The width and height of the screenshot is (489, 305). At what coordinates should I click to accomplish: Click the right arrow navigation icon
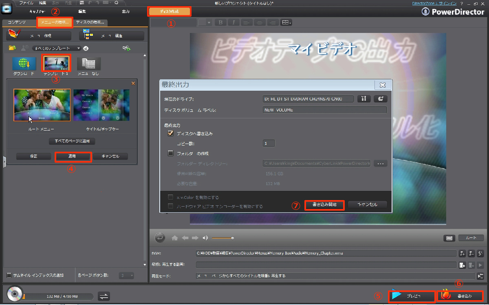coord(195,238)
